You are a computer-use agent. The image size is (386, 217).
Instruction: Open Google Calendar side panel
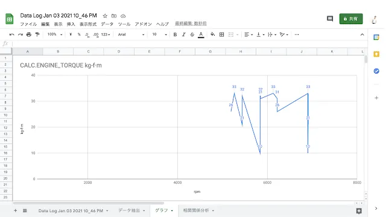click(376, 37)
